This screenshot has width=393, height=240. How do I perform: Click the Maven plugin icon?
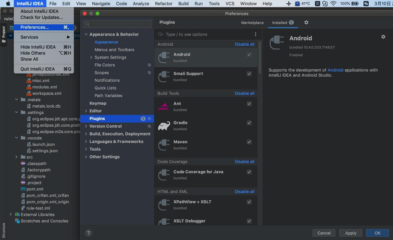164,145
